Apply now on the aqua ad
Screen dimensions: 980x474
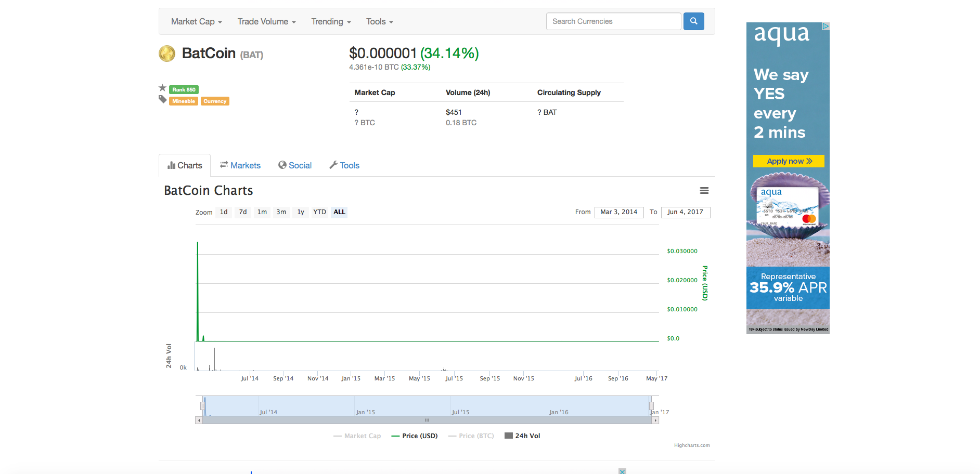coord(789,161)
